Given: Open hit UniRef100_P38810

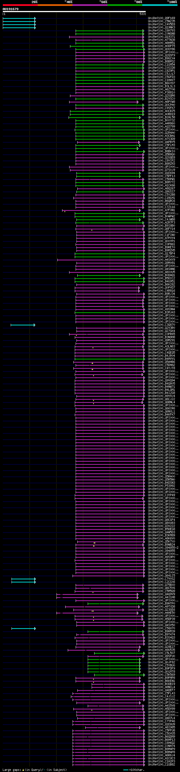Looking at the screenshot, I should [161, 93].
